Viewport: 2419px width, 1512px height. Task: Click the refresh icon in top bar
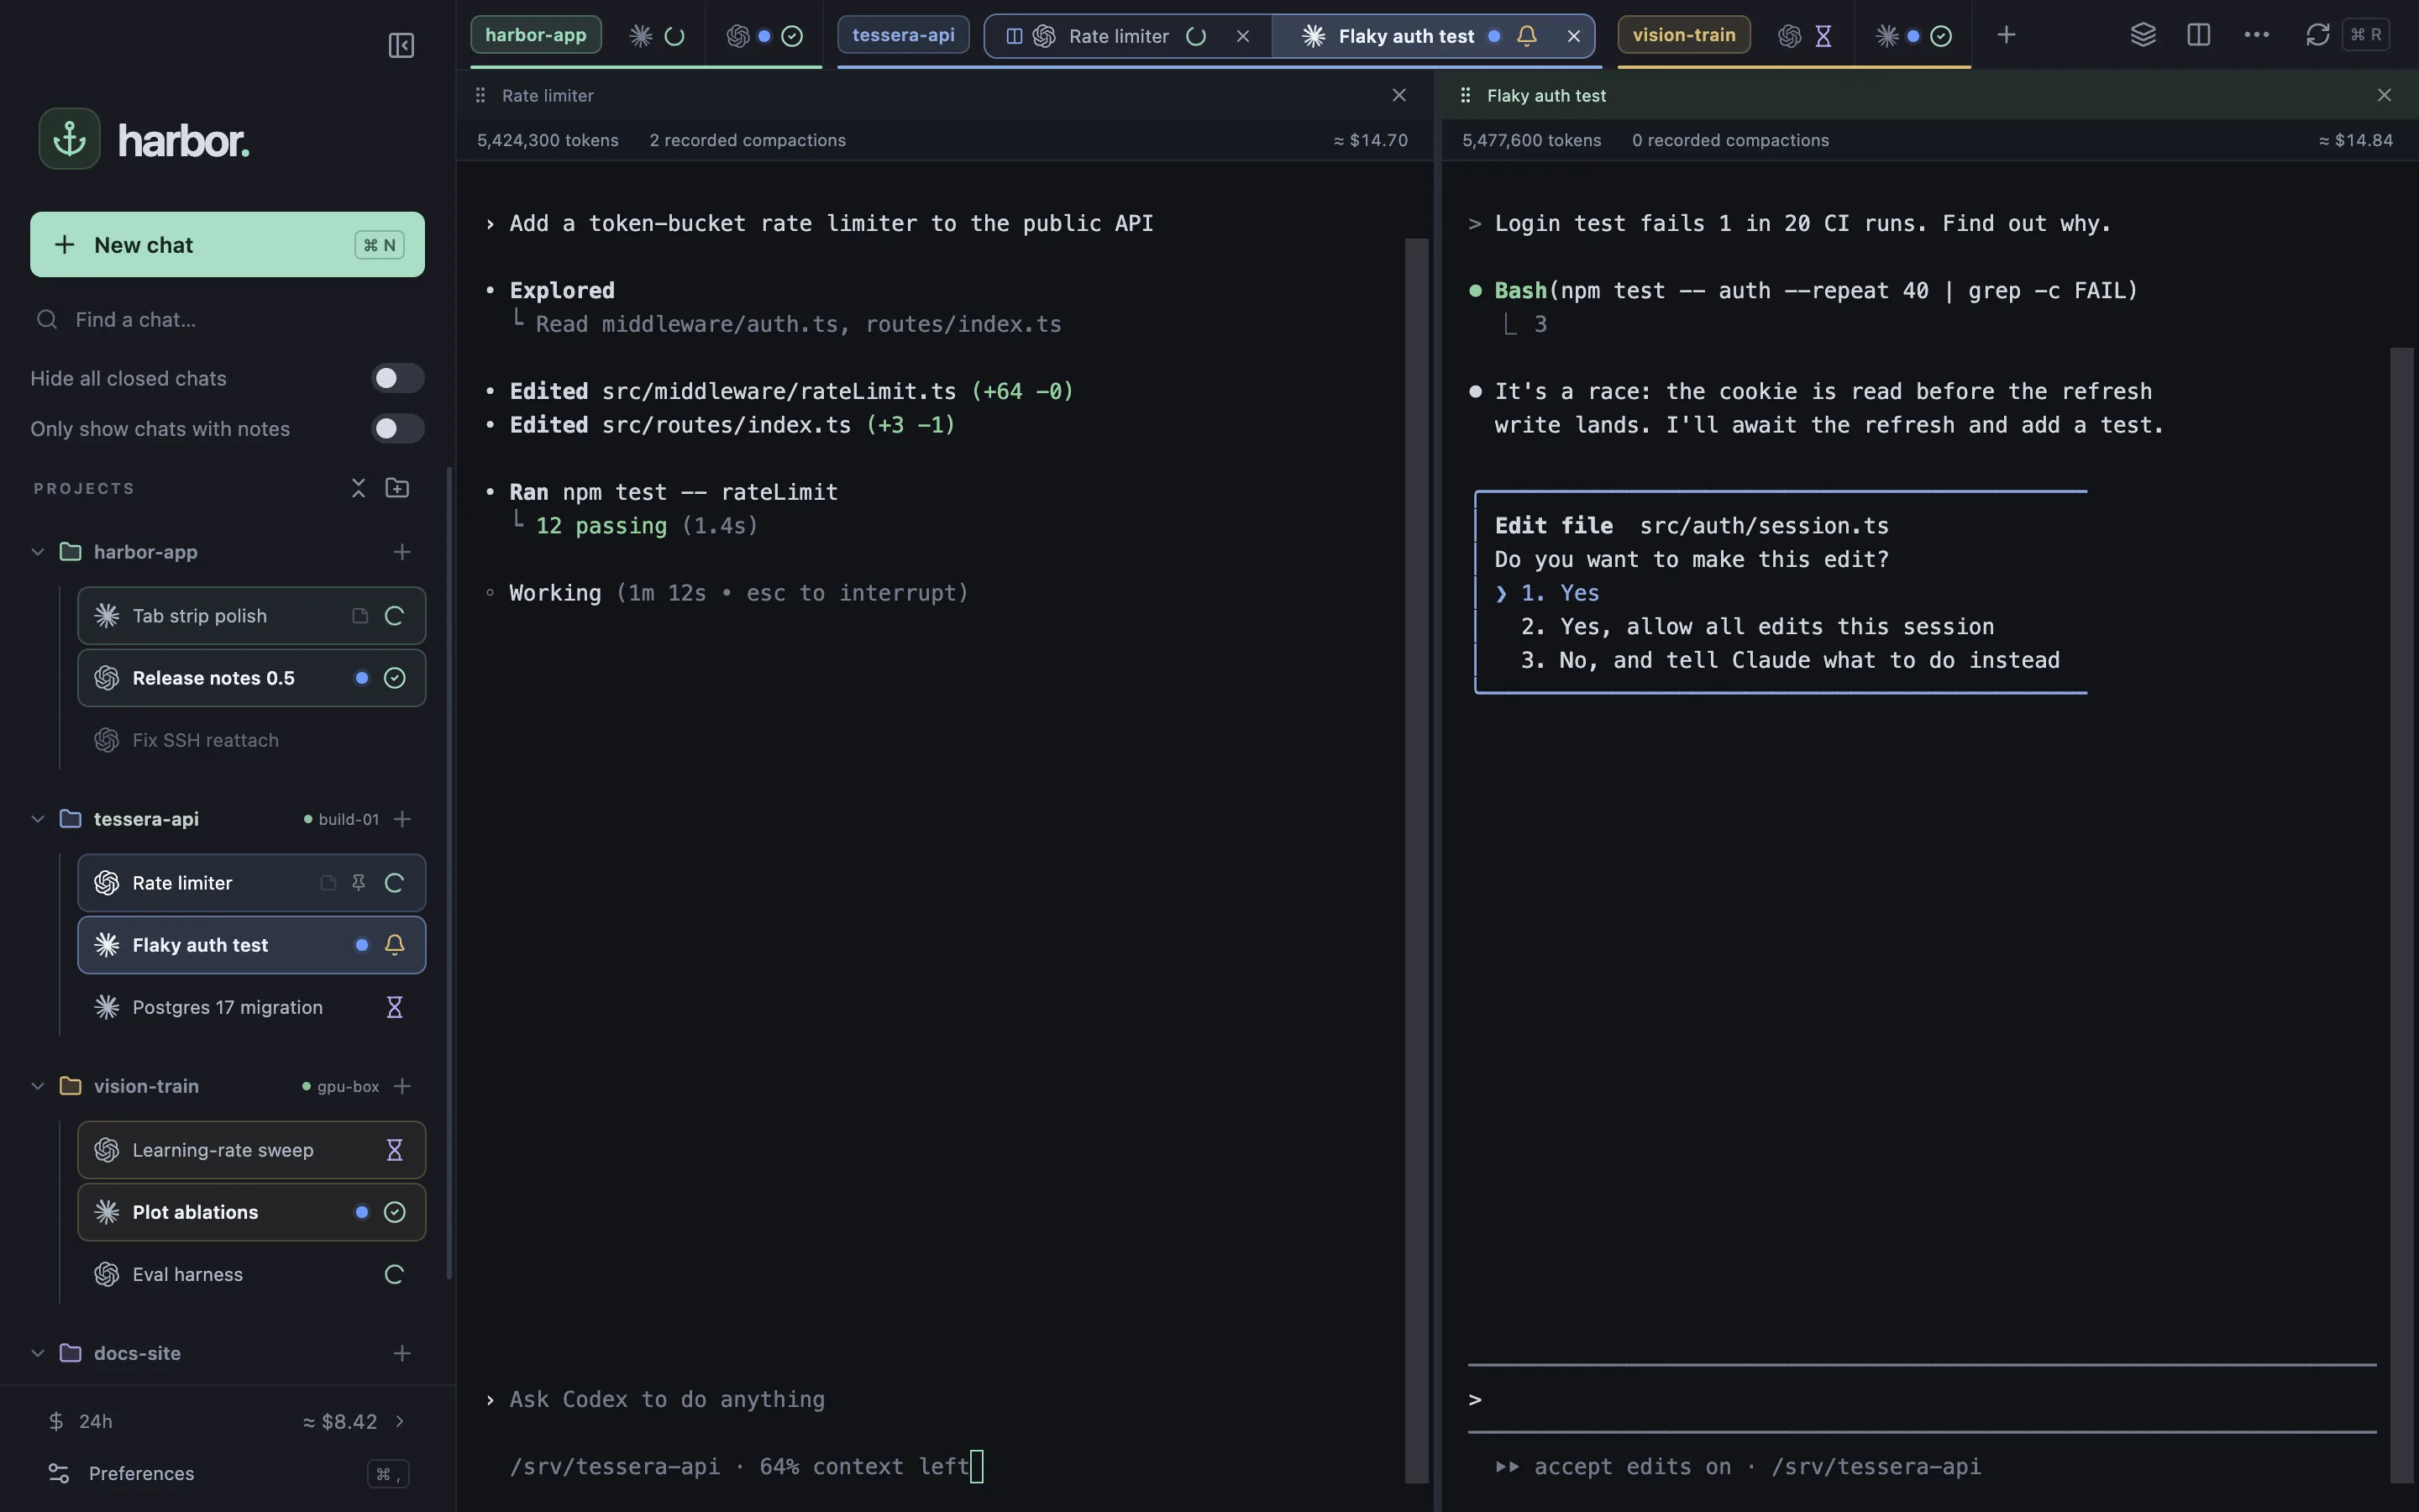pos(2317,35)
